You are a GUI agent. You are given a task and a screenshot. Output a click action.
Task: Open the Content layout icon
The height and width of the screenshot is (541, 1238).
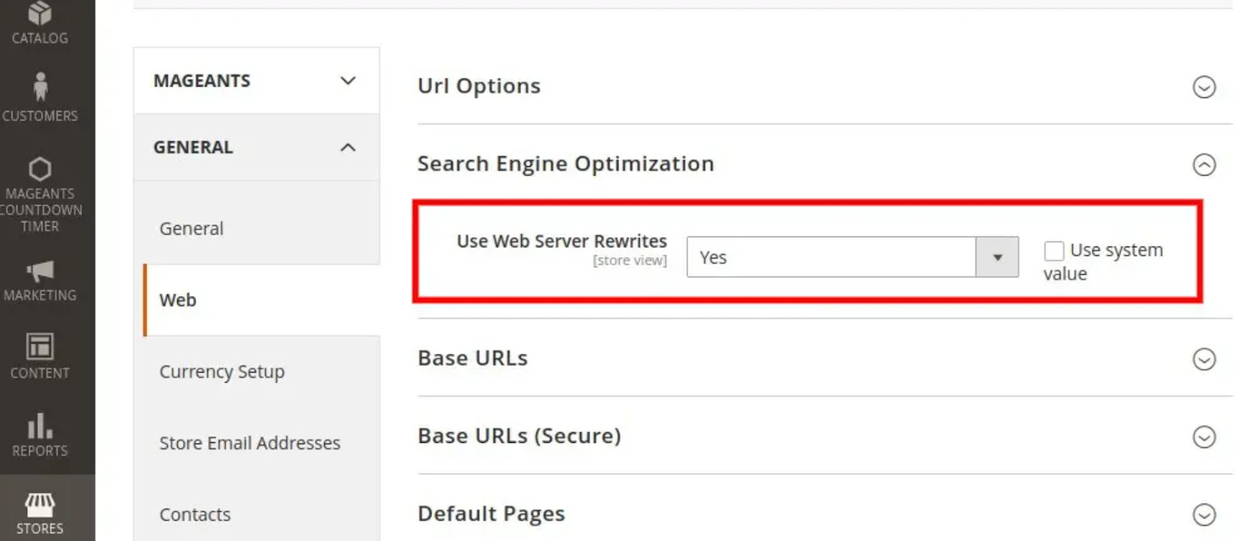pyautogui.click(x=40, y=347)
